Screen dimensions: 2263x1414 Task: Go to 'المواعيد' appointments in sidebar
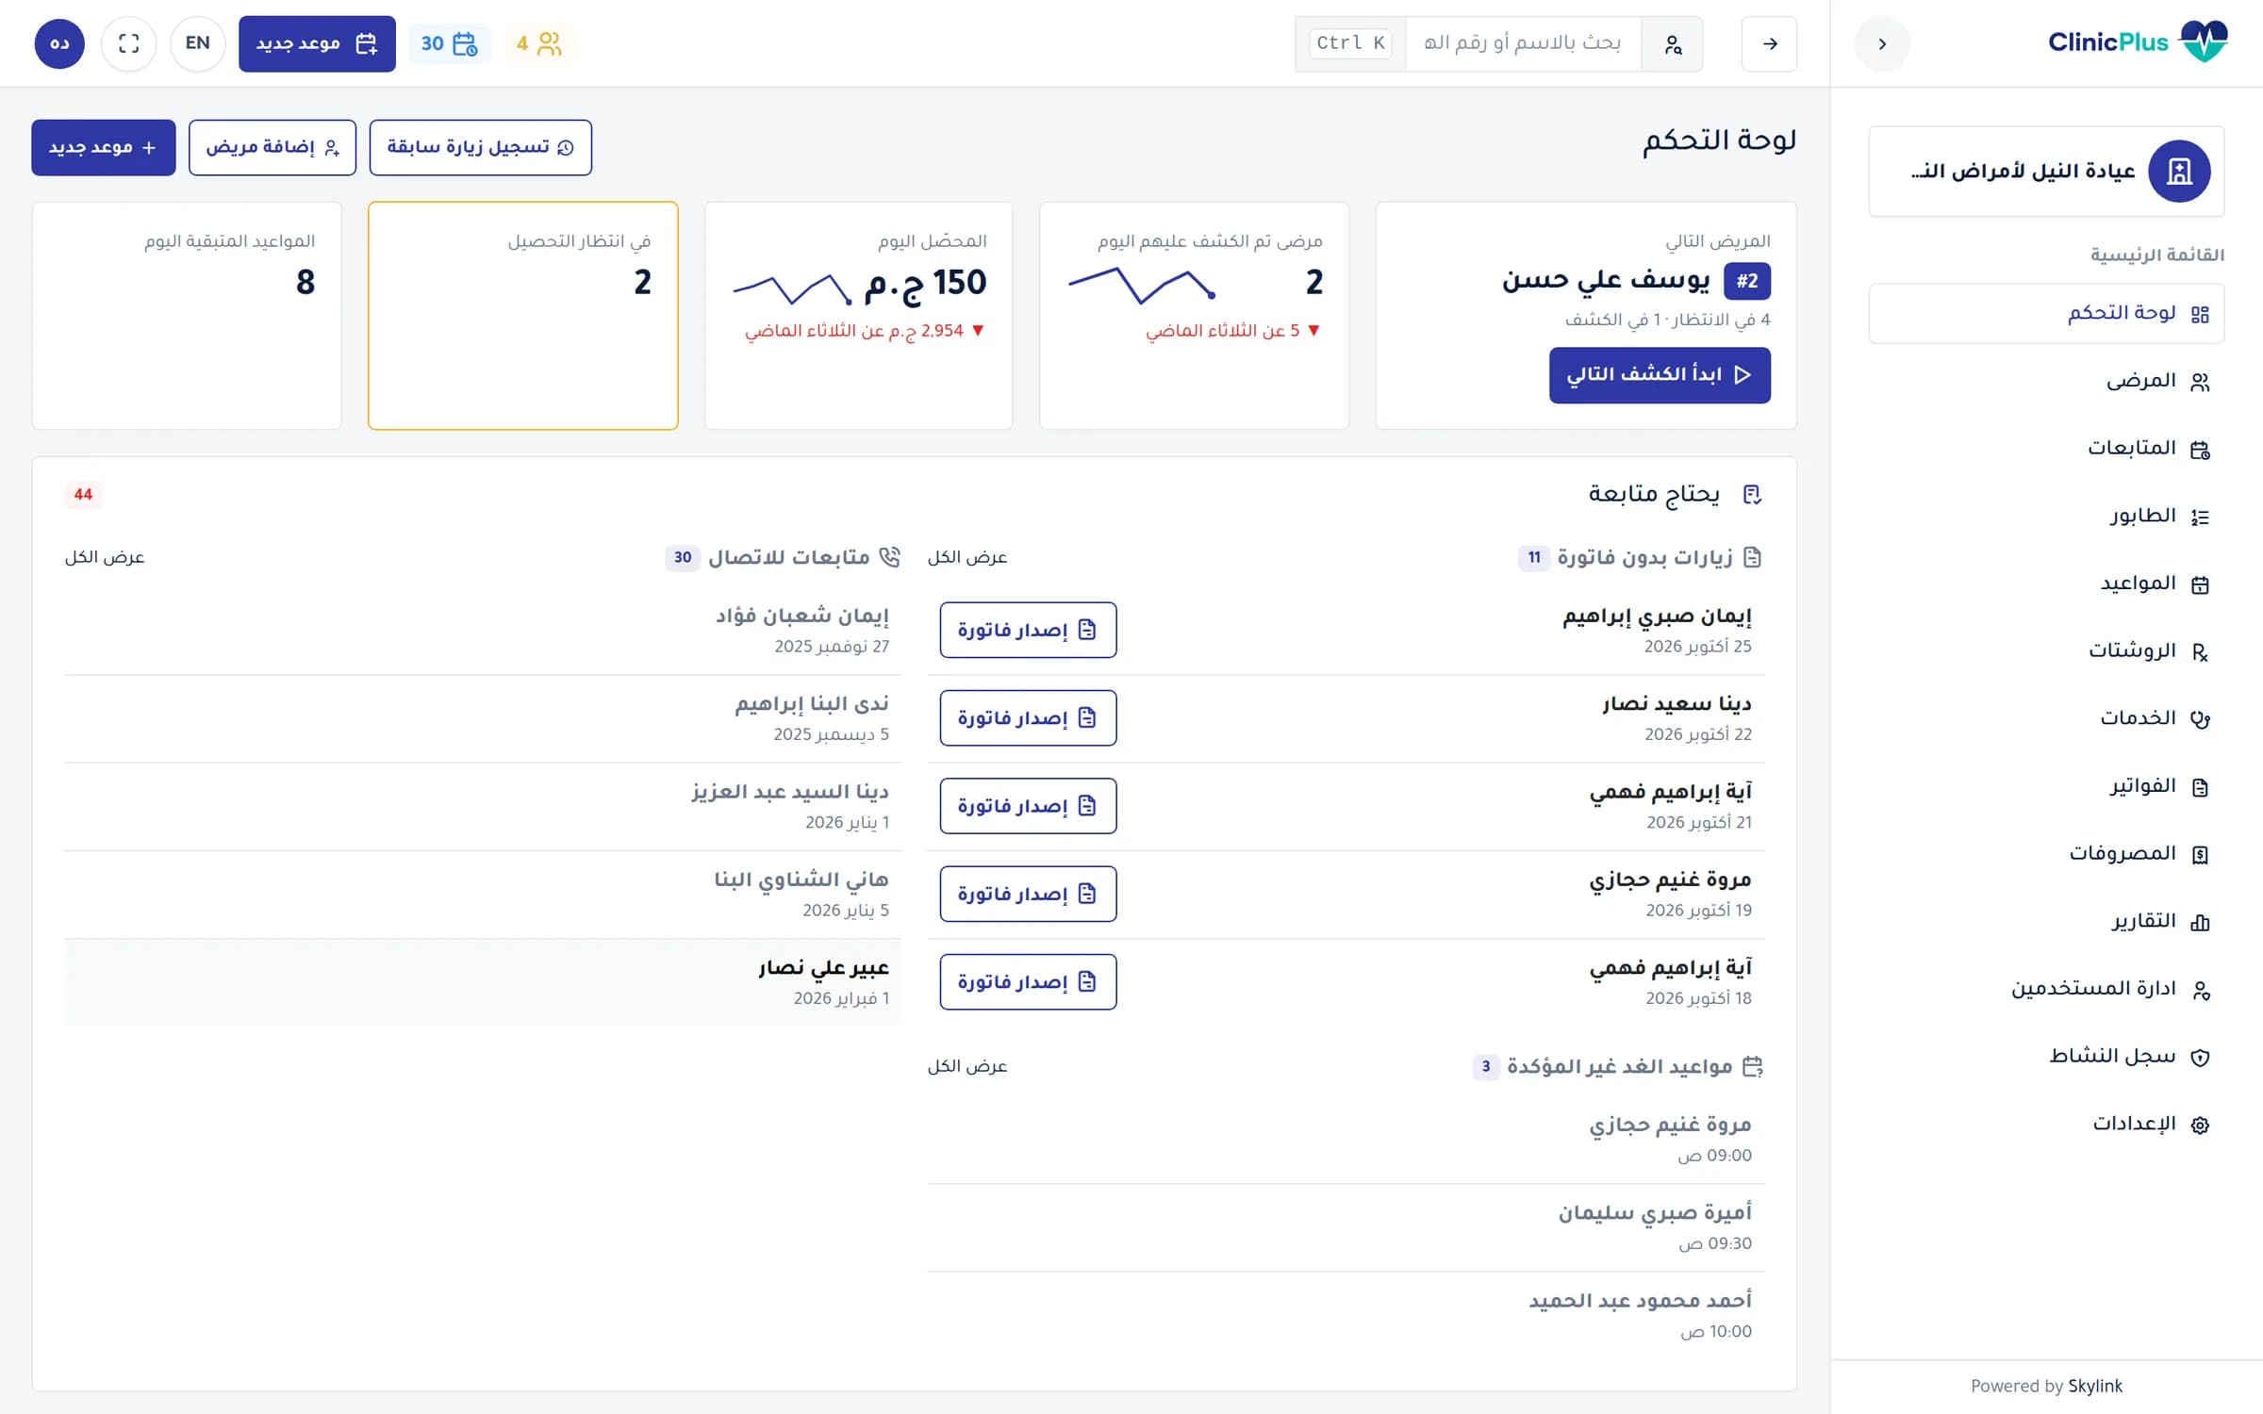click(x=2046, y=584)
